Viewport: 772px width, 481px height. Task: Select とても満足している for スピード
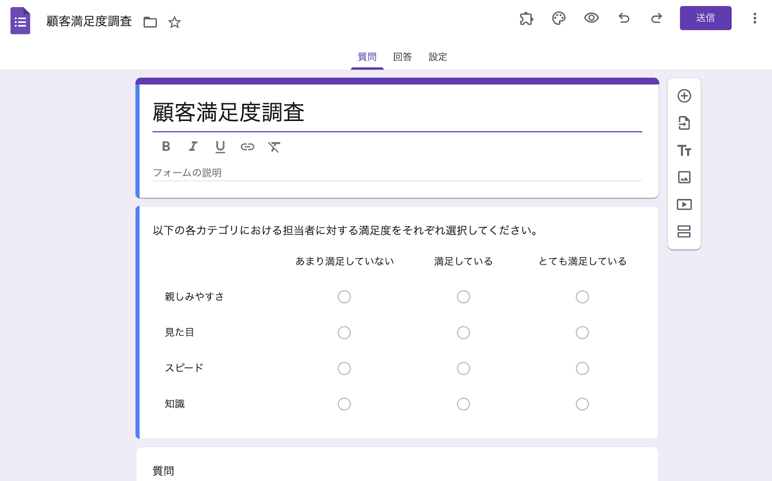coord(582,368)
